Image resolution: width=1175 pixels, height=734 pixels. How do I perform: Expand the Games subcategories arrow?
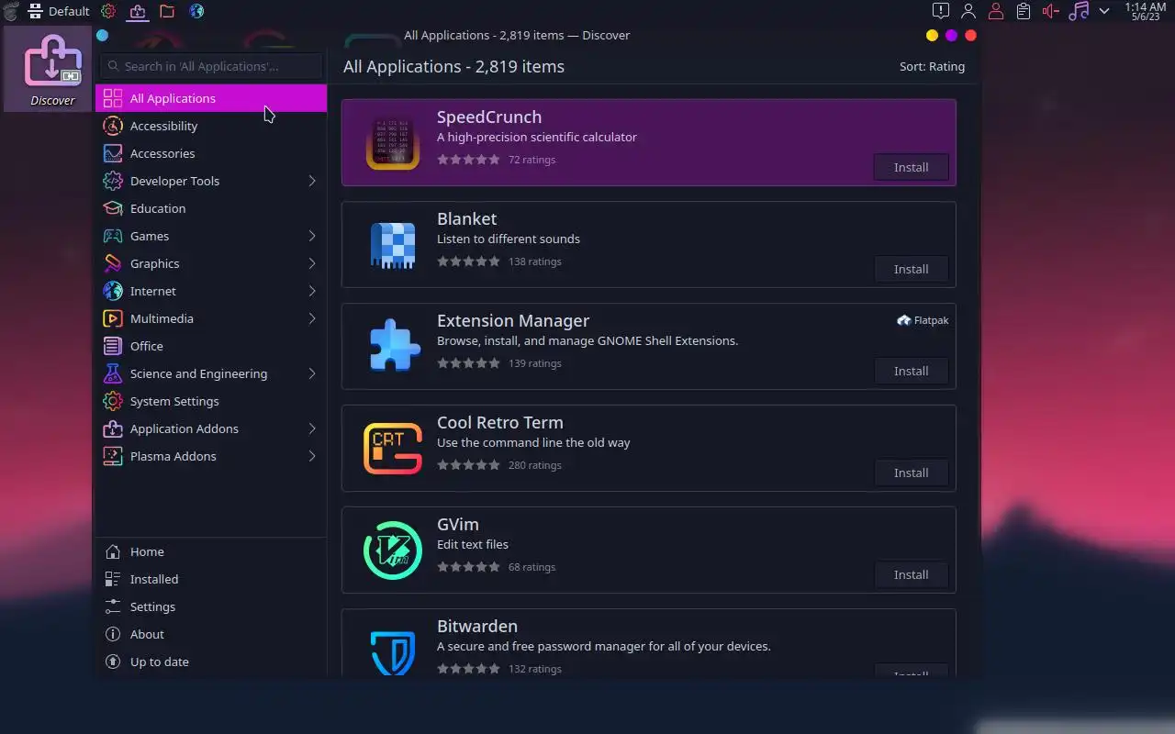coord(312,236)
